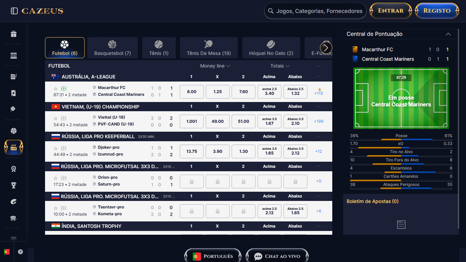466x262 pixels.
Task: Open the Totais dropdown
Action: click(280, 66)
